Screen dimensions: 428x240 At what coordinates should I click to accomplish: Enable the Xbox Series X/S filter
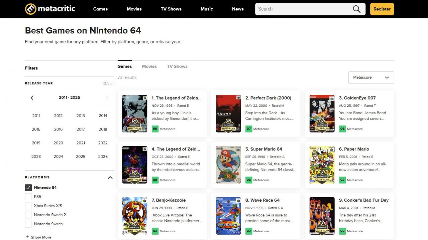[28, 206]
